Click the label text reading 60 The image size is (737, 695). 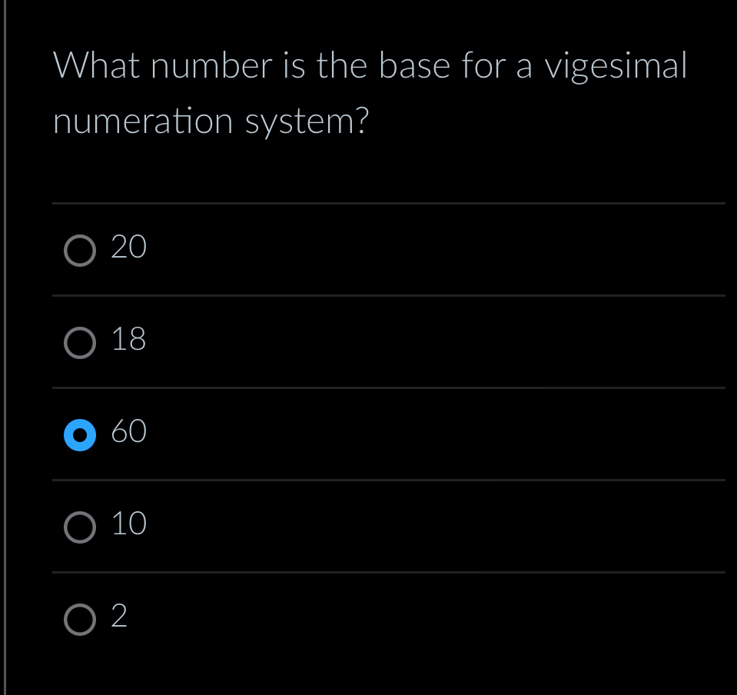point(128,431)
